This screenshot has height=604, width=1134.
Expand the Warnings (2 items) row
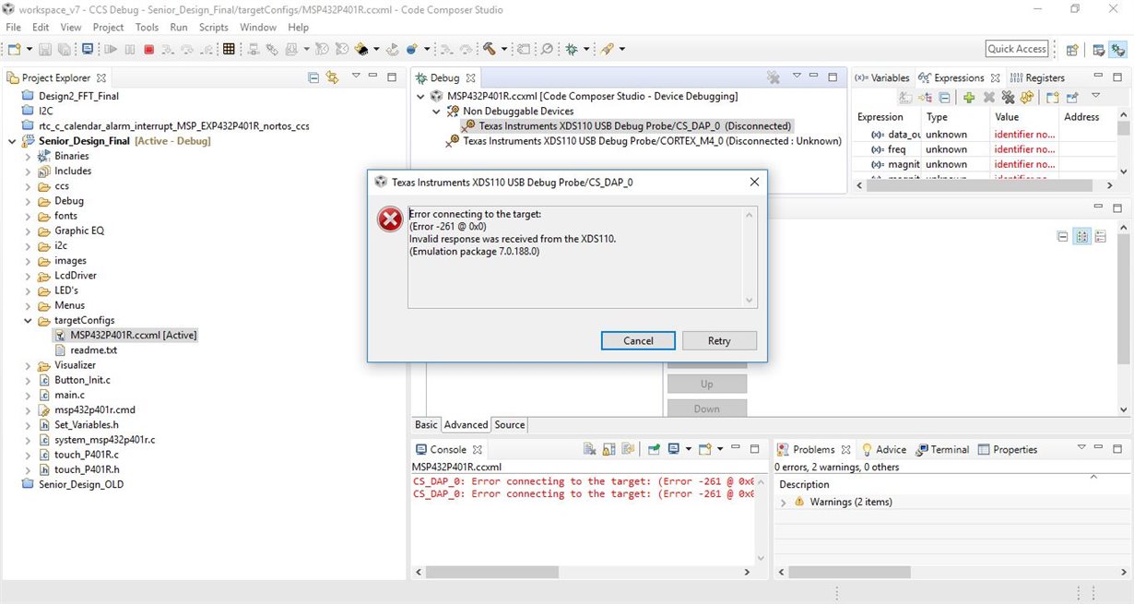[x=783, y=502]
